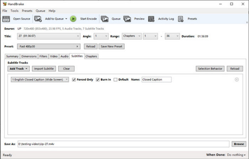Switch to the Filters tab

point(43,56)
